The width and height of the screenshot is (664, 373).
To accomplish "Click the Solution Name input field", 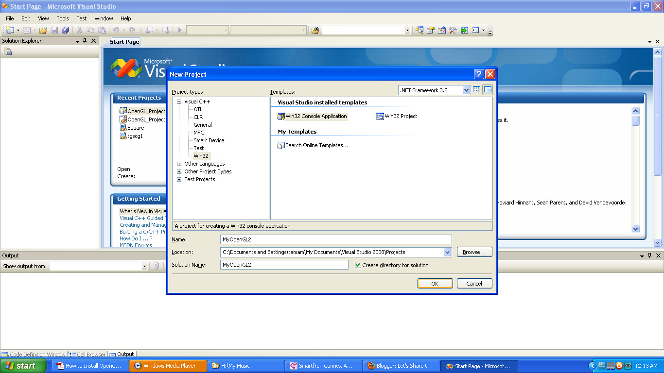I will coord(284,265).
